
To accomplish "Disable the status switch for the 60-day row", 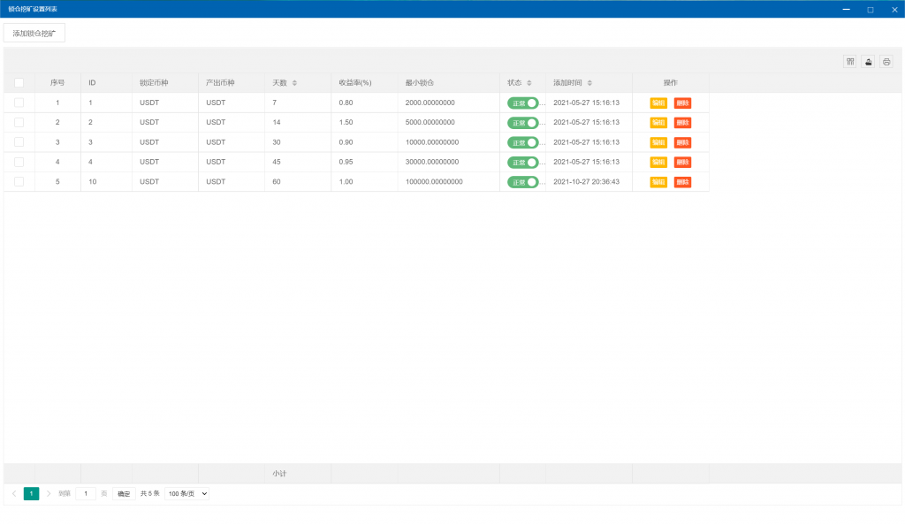I will click(x=522, y=182).
